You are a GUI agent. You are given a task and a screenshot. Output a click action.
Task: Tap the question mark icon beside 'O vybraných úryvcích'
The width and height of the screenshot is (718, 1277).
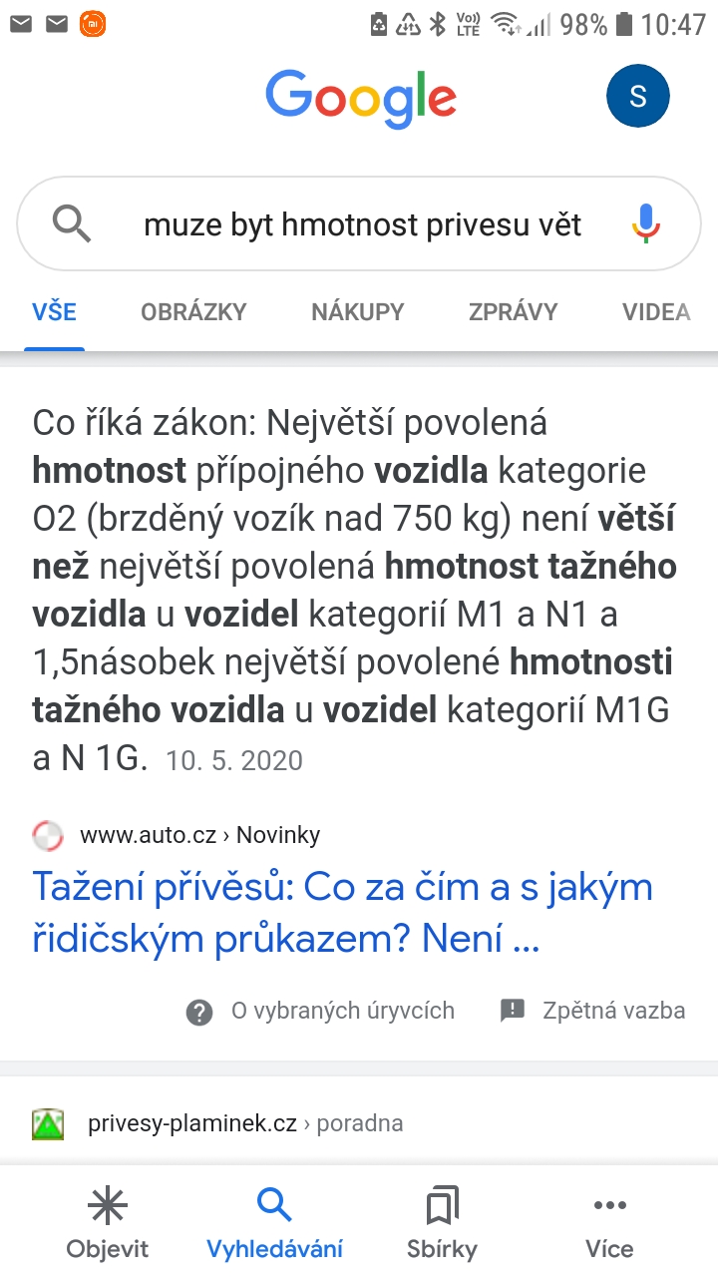(x=199, y=1013)
